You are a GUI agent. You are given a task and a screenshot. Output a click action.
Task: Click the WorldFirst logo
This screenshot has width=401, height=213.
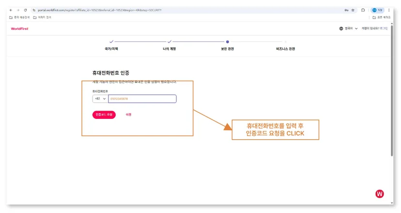tap(19, 28)
